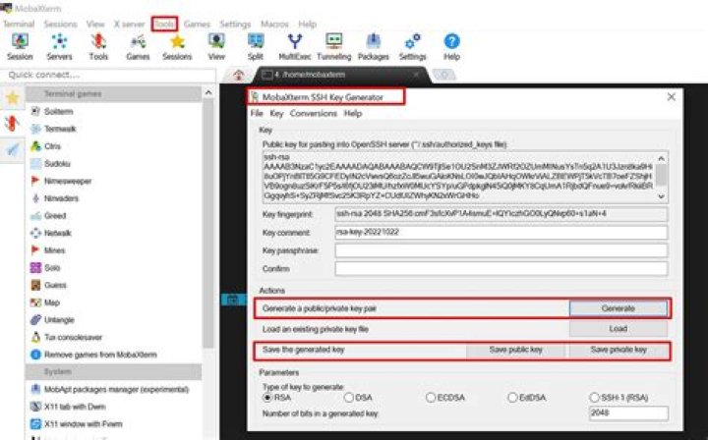Screen dimensions: 708x440
Task: Switch to the /home/mobaxterm tab
Action: click(337, 75)
